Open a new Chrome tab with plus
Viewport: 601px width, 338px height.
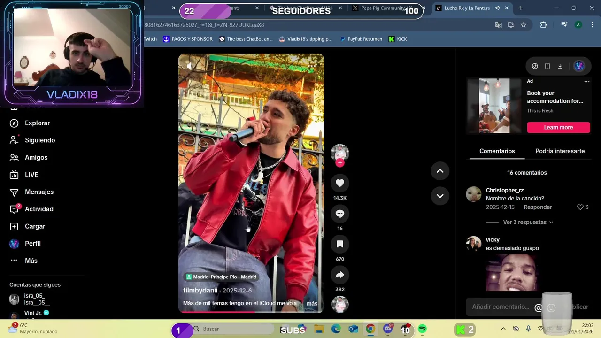521,8
